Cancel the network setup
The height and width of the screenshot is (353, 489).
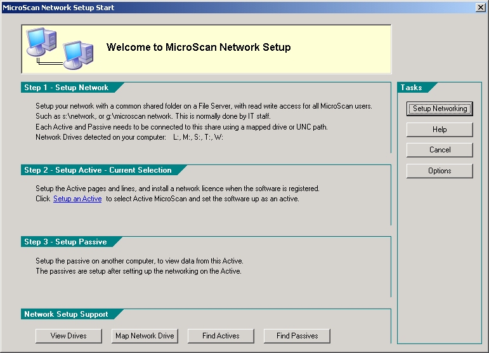[x=440, y=150]
